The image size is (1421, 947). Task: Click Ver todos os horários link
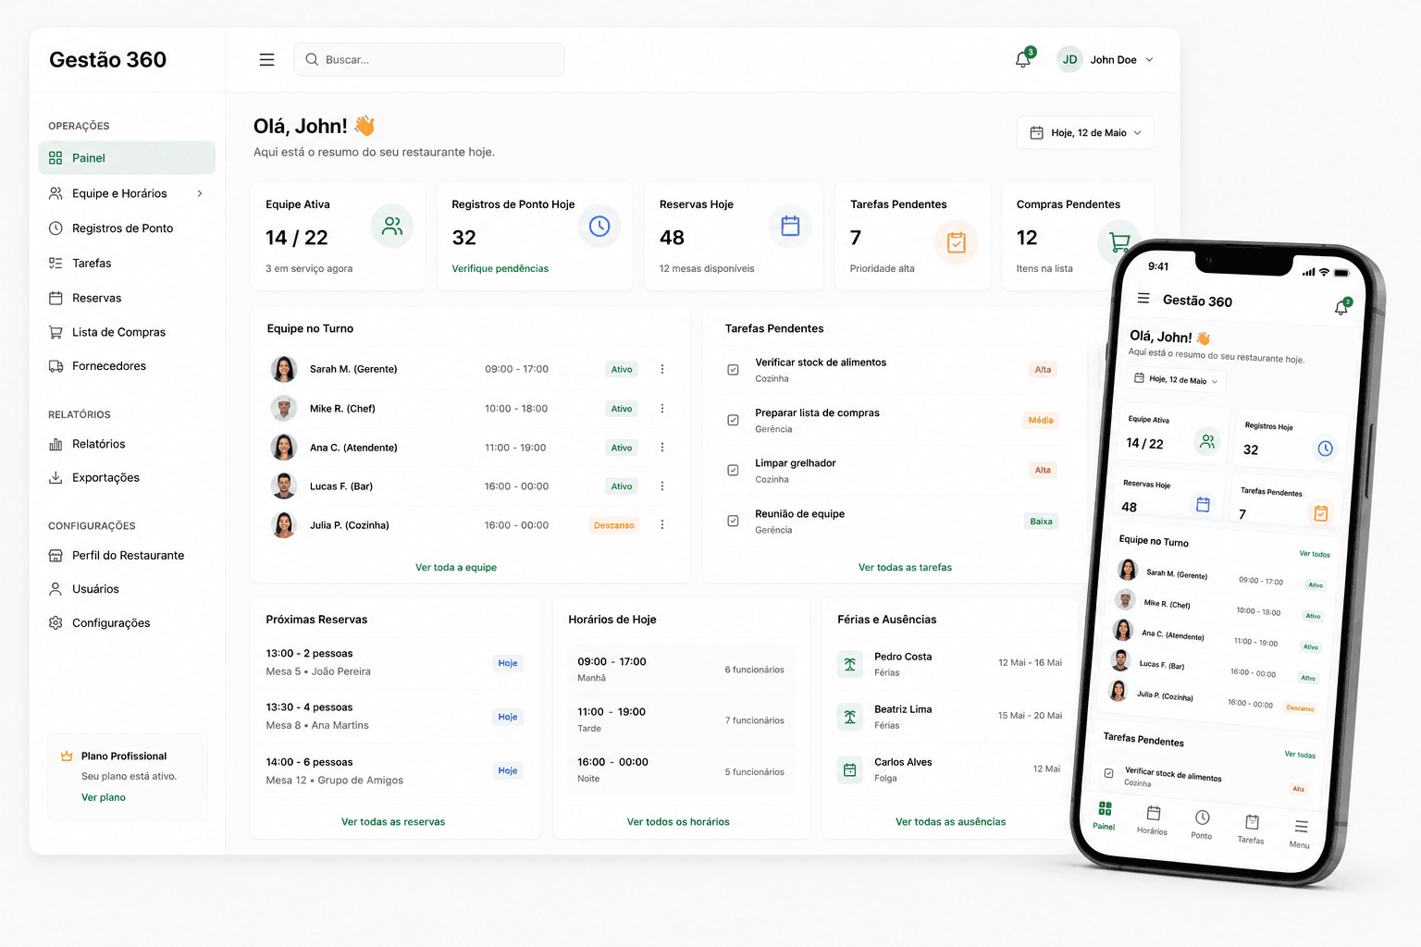(678, 822)
